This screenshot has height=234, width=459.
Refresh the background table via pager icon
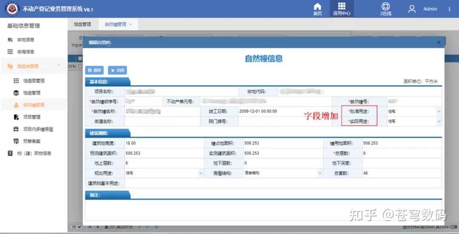156,227
